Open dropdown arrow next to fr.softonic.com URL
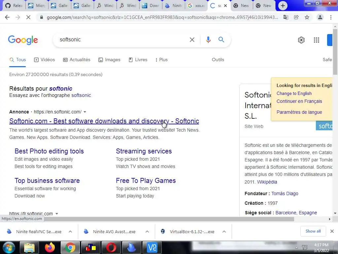Image resolution: width=338 pixels, height=254 pixels. (57, 214)
